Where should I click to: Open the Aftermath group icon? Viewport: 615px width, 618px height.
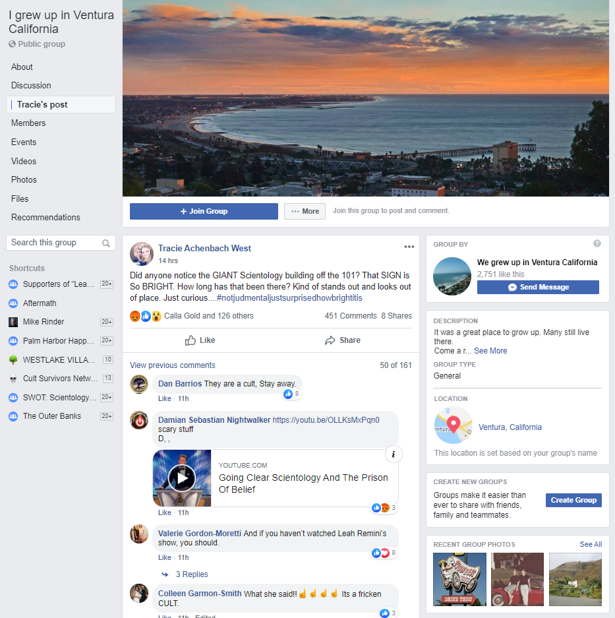[x=13, y=303]
